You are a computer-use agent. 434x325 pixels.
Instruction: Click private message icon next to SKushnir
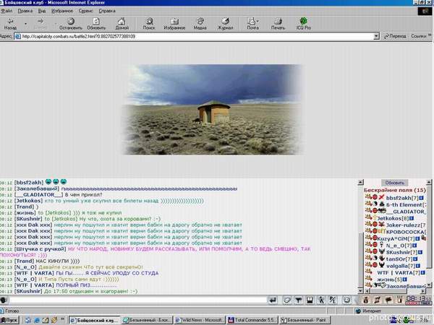pyautogui.click(x=368, y=251)
